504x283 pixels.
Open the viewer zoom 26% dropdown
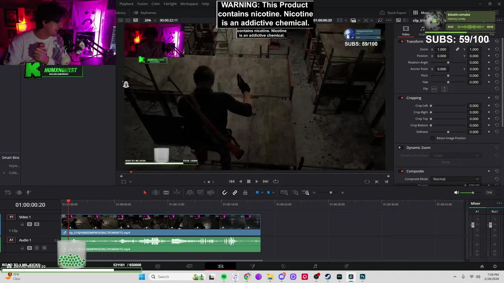point(150,20)
